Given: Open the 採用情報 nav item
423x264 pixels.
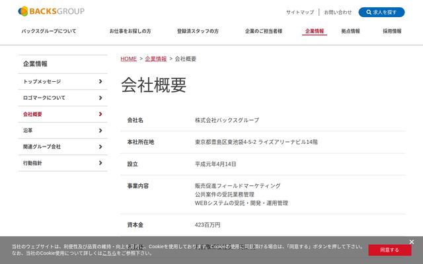Looking at the screenshot, I should tap(392, 31).
